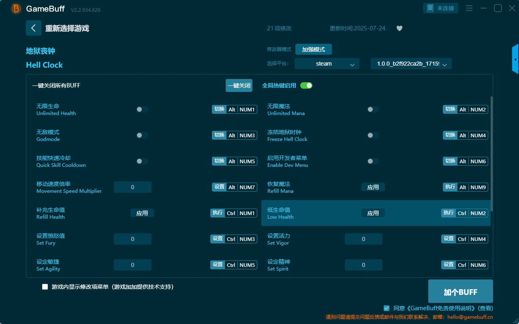Open the game version 1.0.0 dropdown
This screenshot has width=519, height=324.
[x=411, y=64]
